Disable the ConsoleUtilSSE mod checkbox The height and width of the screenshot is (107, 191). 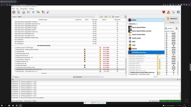pos(15,51)
